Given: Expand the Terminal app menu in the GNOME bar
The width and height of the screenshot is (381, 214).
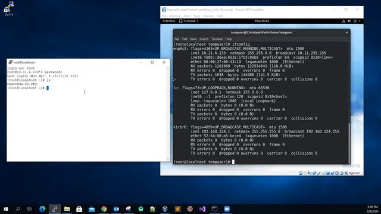Looking at the screenshot, I should [189, 21].
